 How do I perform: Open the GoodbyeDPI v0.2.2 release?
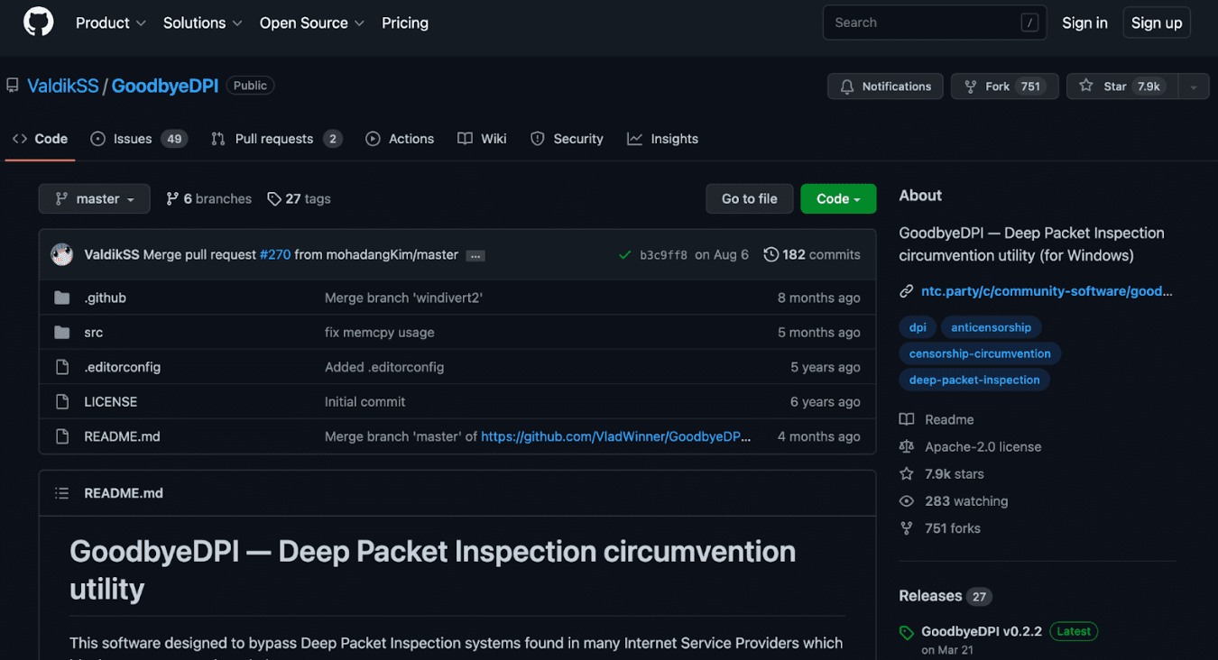pyautogui.click(x=982, y=631)
